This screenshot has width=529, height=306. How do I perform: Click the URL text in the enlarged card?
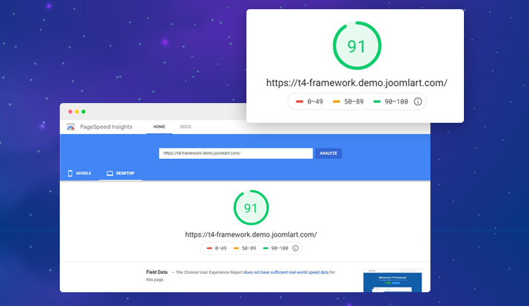point(357,83)
